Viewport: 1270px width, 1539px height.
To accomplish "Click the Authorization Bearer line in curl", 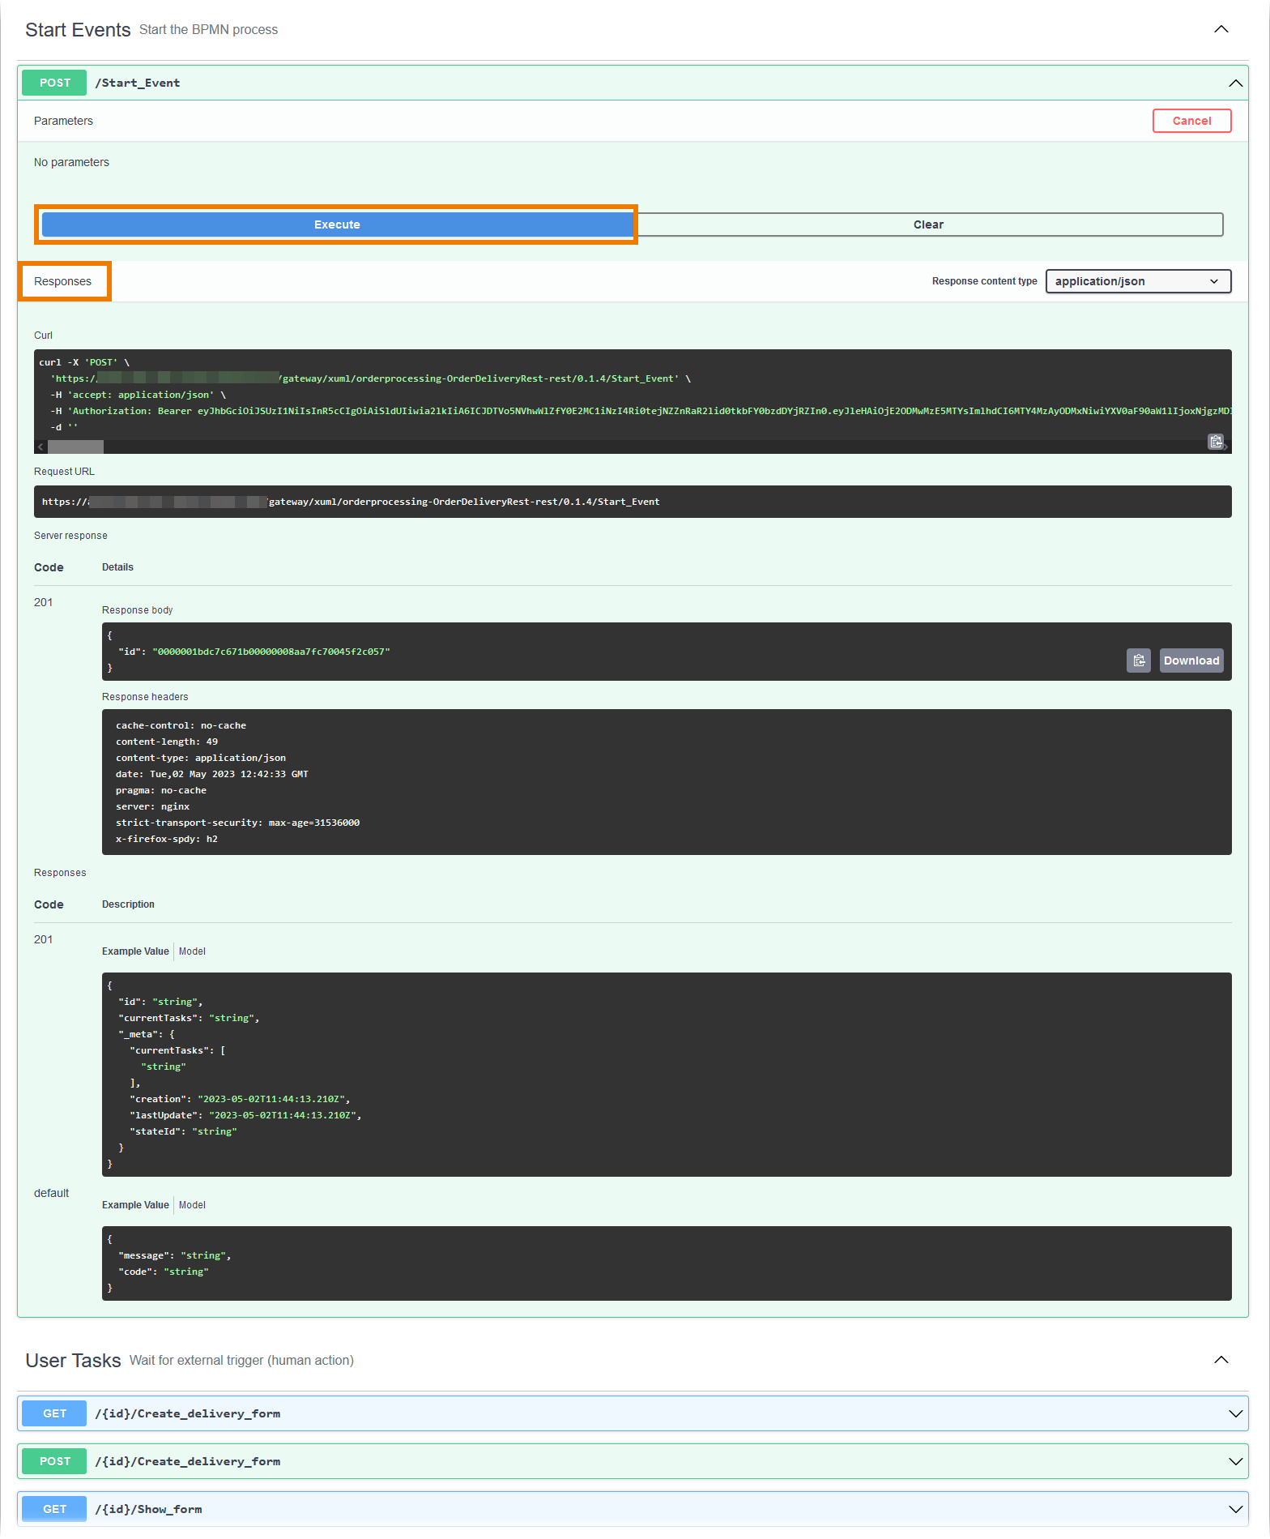I will (641, 411).
